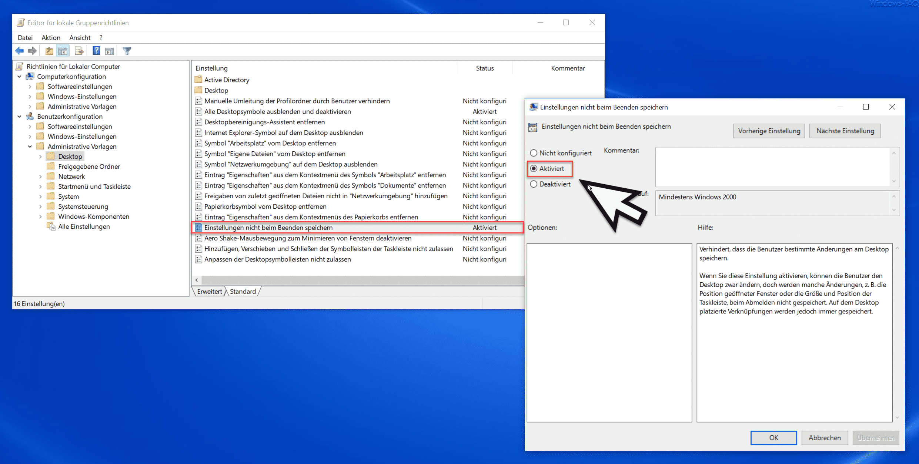Click the Status column header
The width and height of the screenshot is (919, 464).
485,68
